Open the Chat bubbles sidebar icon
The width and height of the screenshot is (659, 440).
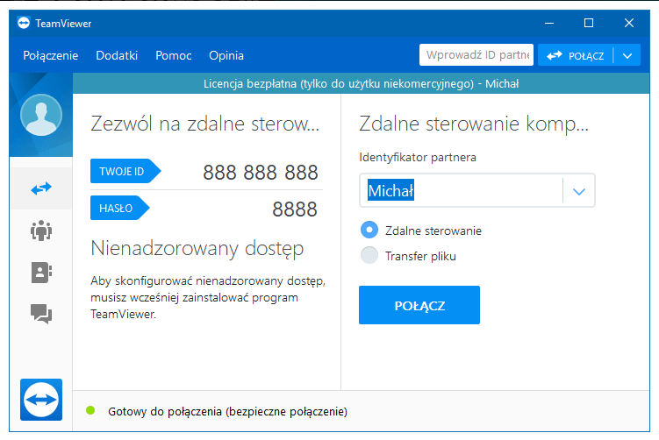(41, 314)
